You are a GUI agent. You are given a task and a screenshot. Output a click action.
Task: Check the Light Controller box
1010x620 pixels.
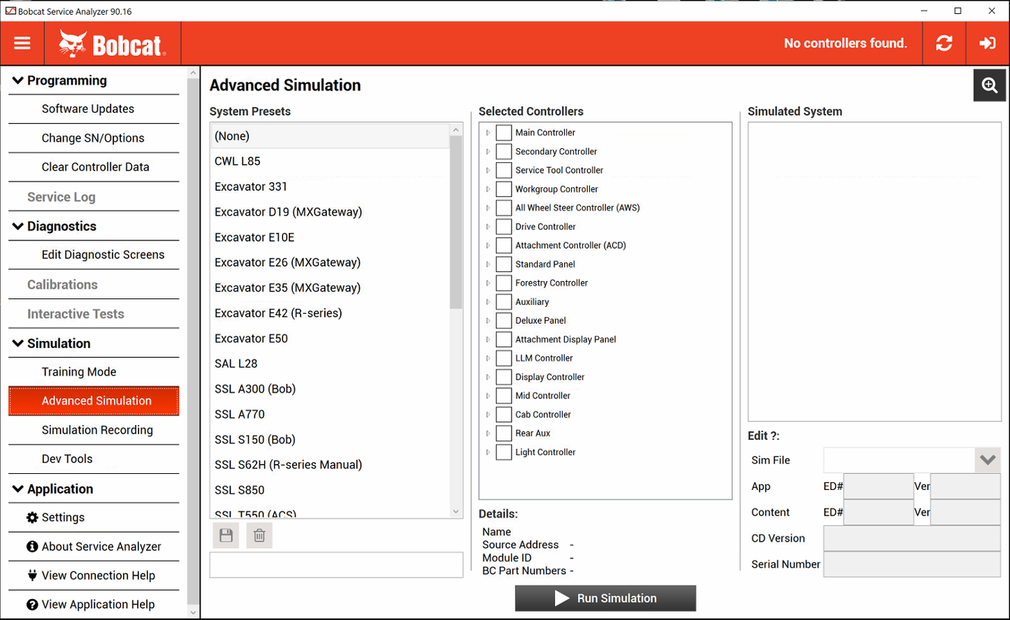click(504, 452)
